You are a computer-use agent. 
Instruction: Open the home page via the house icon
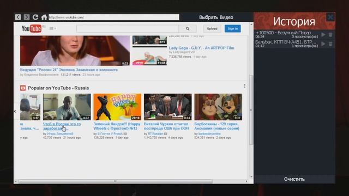pyautogui.click(x=44, y=17)
